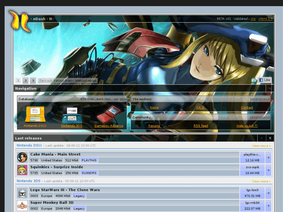Select Squinkies - Surprize Inside title
The width and height of the screenshot is (283, 212).
coord(57,167)
